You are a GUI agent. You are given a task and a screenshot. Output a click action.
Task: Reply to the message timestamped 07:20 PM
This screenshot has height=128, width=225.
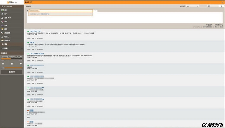[x=28, y=72]
